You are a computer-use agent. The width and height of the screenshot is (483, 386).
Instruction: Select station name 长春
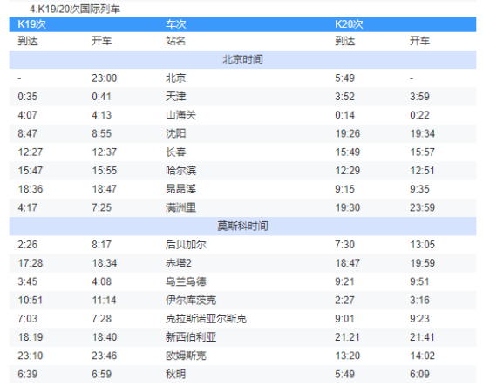175,152
